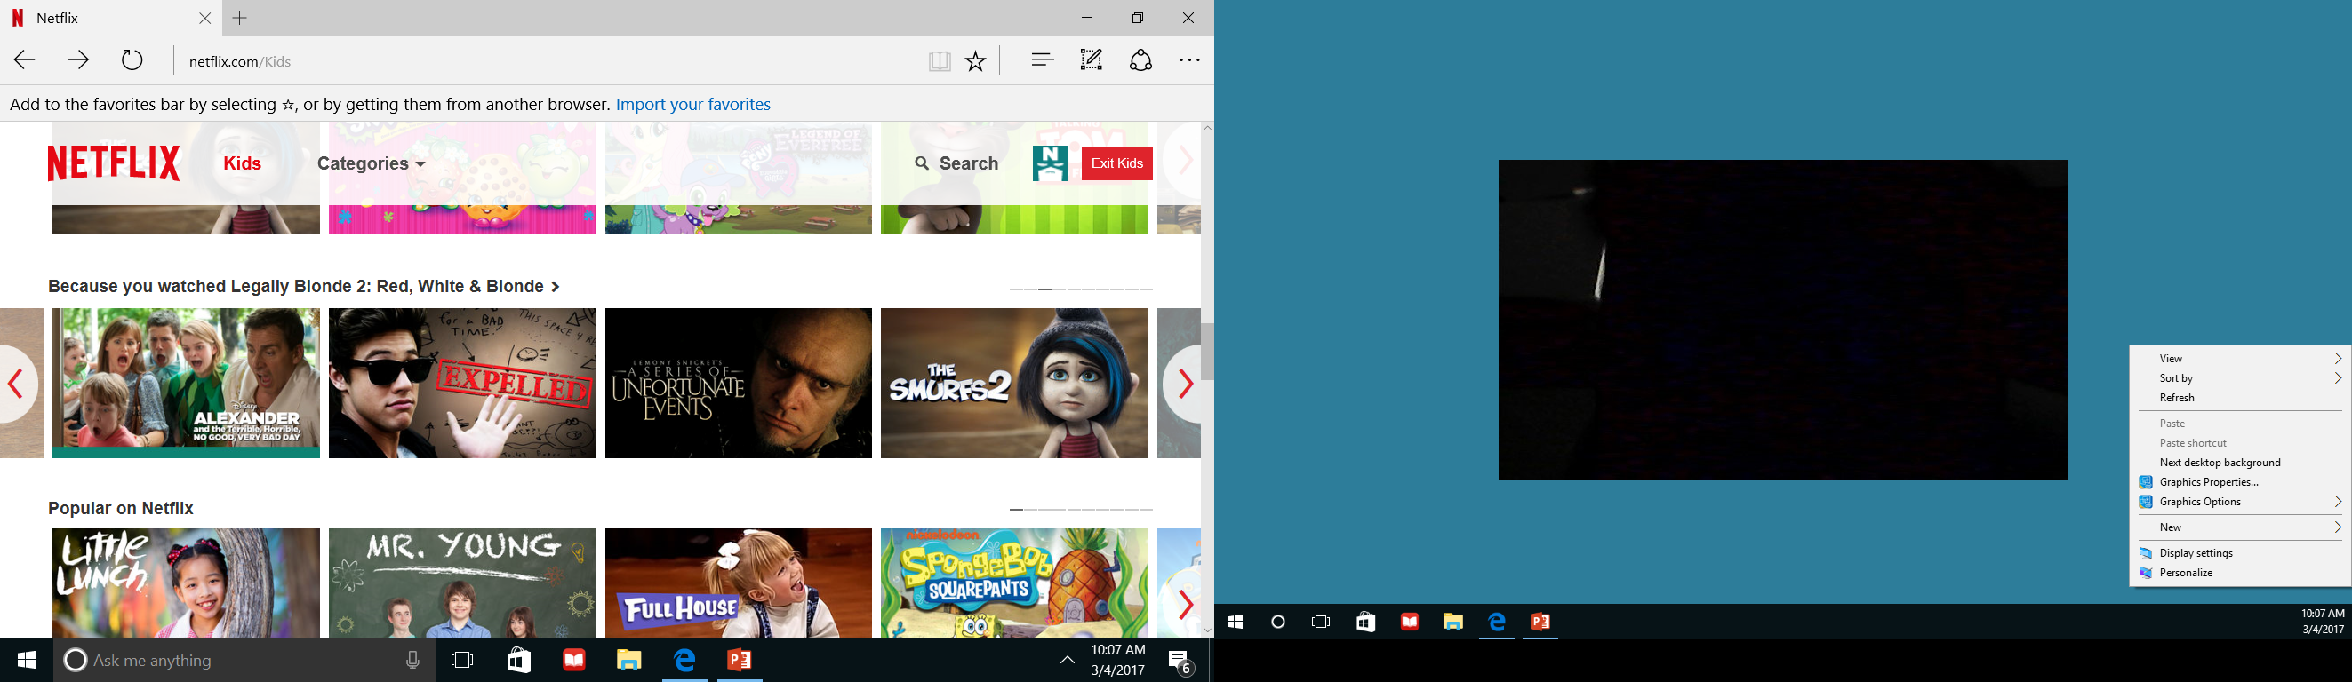This screenshot has height=682, width=2352.
Task: Click the Edge Share icon
Action: (x=1140, y=60)
